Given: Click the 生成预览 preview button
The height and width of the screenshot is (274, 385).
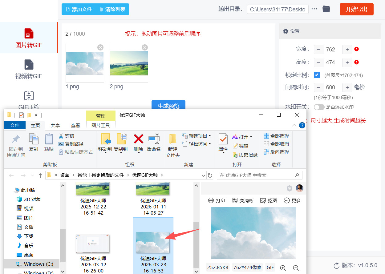Looking at the screenshot, I should pyautogui.click(x=168, y=104).
